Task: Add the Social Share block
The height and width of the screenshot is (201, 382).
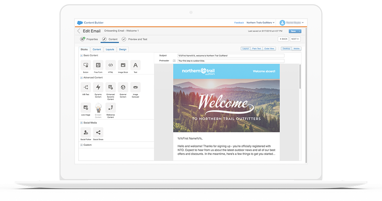Action: click(x=98, y=132)
